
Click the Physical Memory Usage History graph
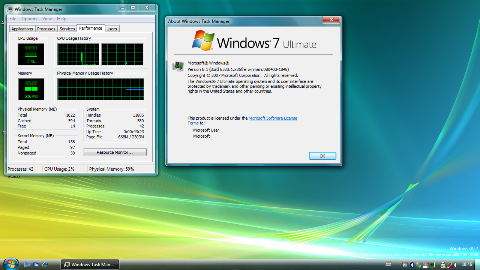click(x=100, y=89)
